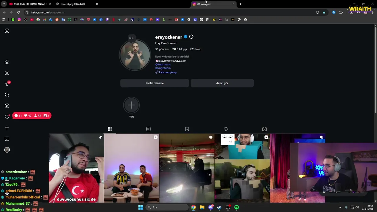
Task: Open Spotify from the taskbar
Action: (x=237, y=207)
